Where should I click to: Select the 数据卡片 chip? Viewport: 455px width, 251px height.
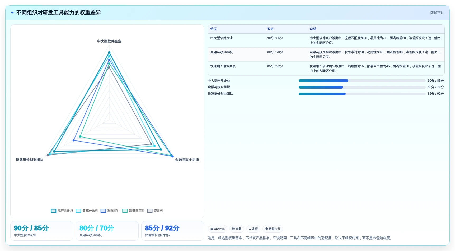(x=273, y=229)
